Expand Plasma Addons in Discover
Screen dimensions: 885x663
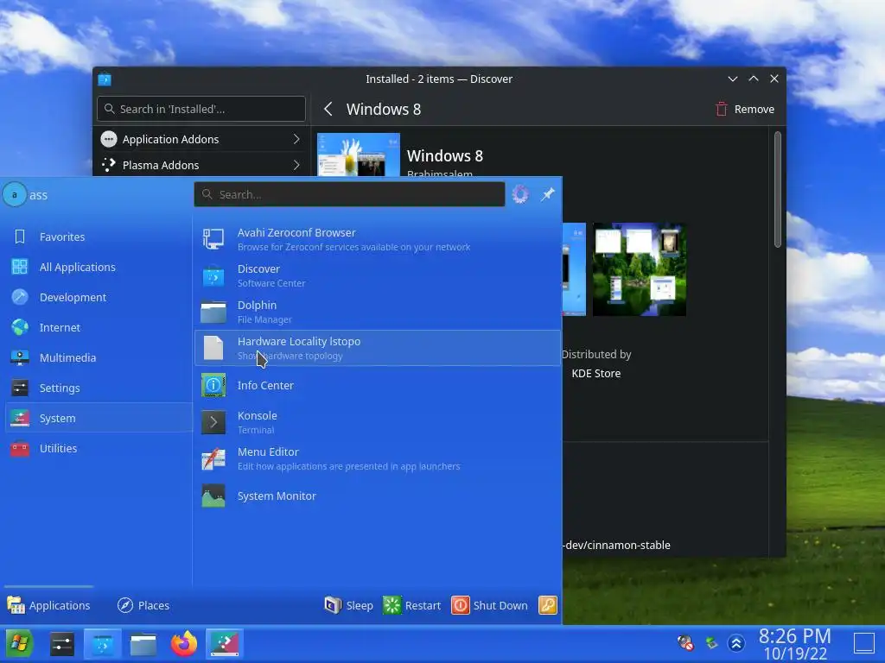coord(201,165)
